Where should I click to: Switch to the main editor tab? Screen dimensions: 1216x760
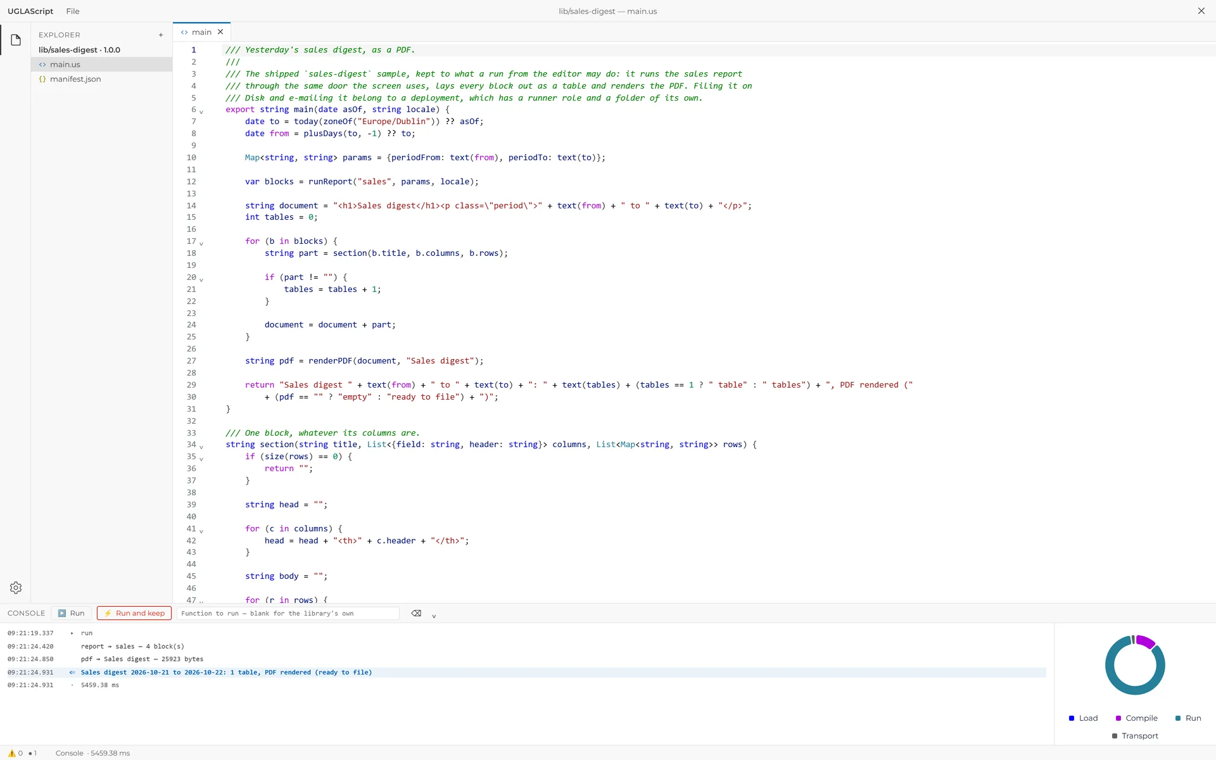(x=202, y=32)
